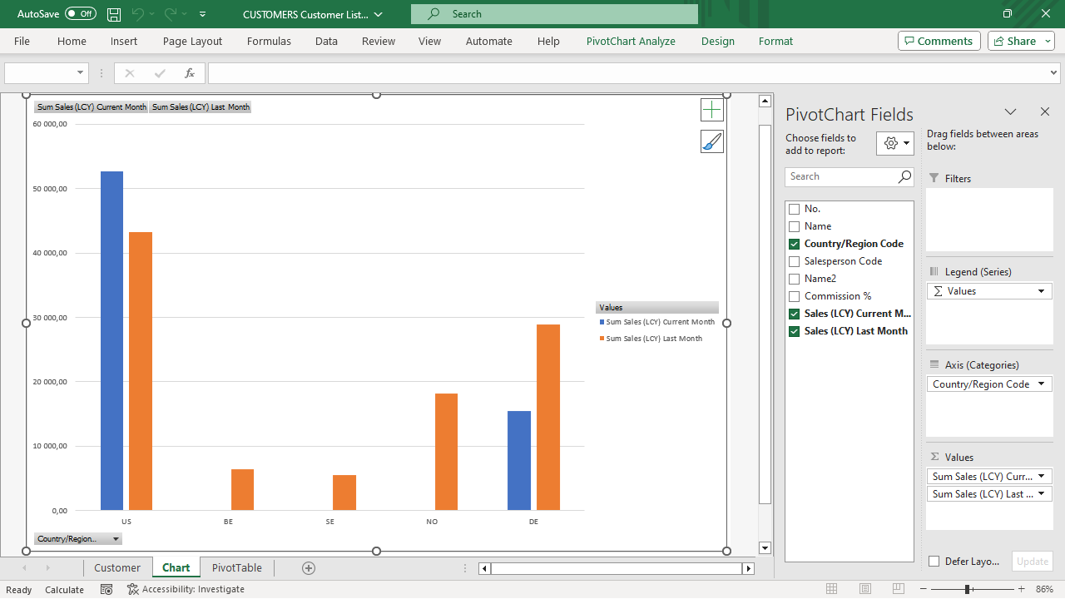1065x599 pixels.
Task: Click the zoom out minus icon
Action: pos(924,589)
